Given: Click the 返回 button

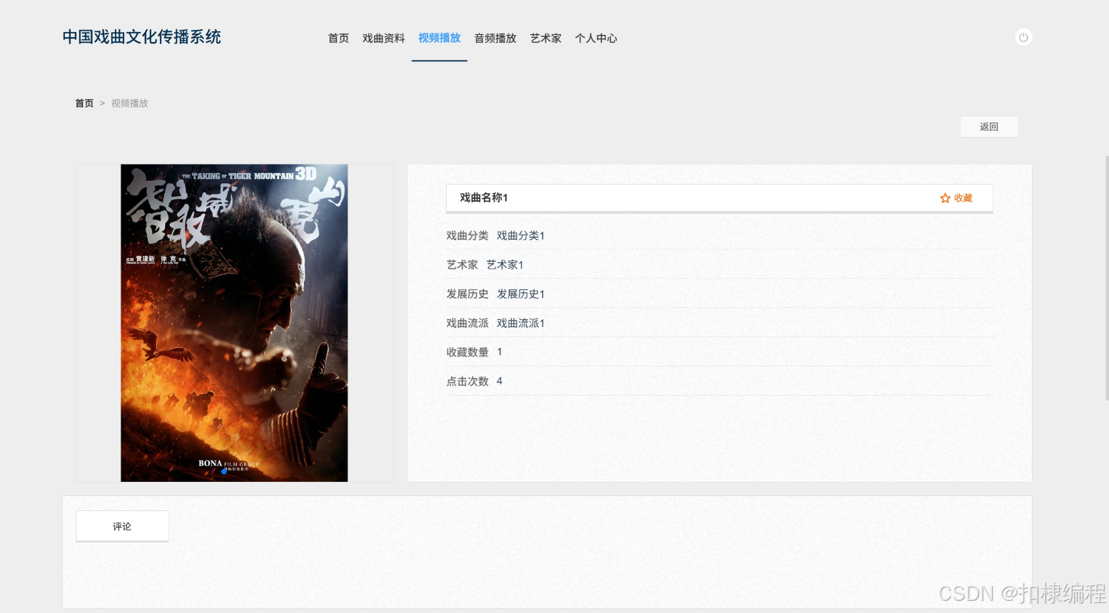Looking at the screenshot, I should 989,127.
